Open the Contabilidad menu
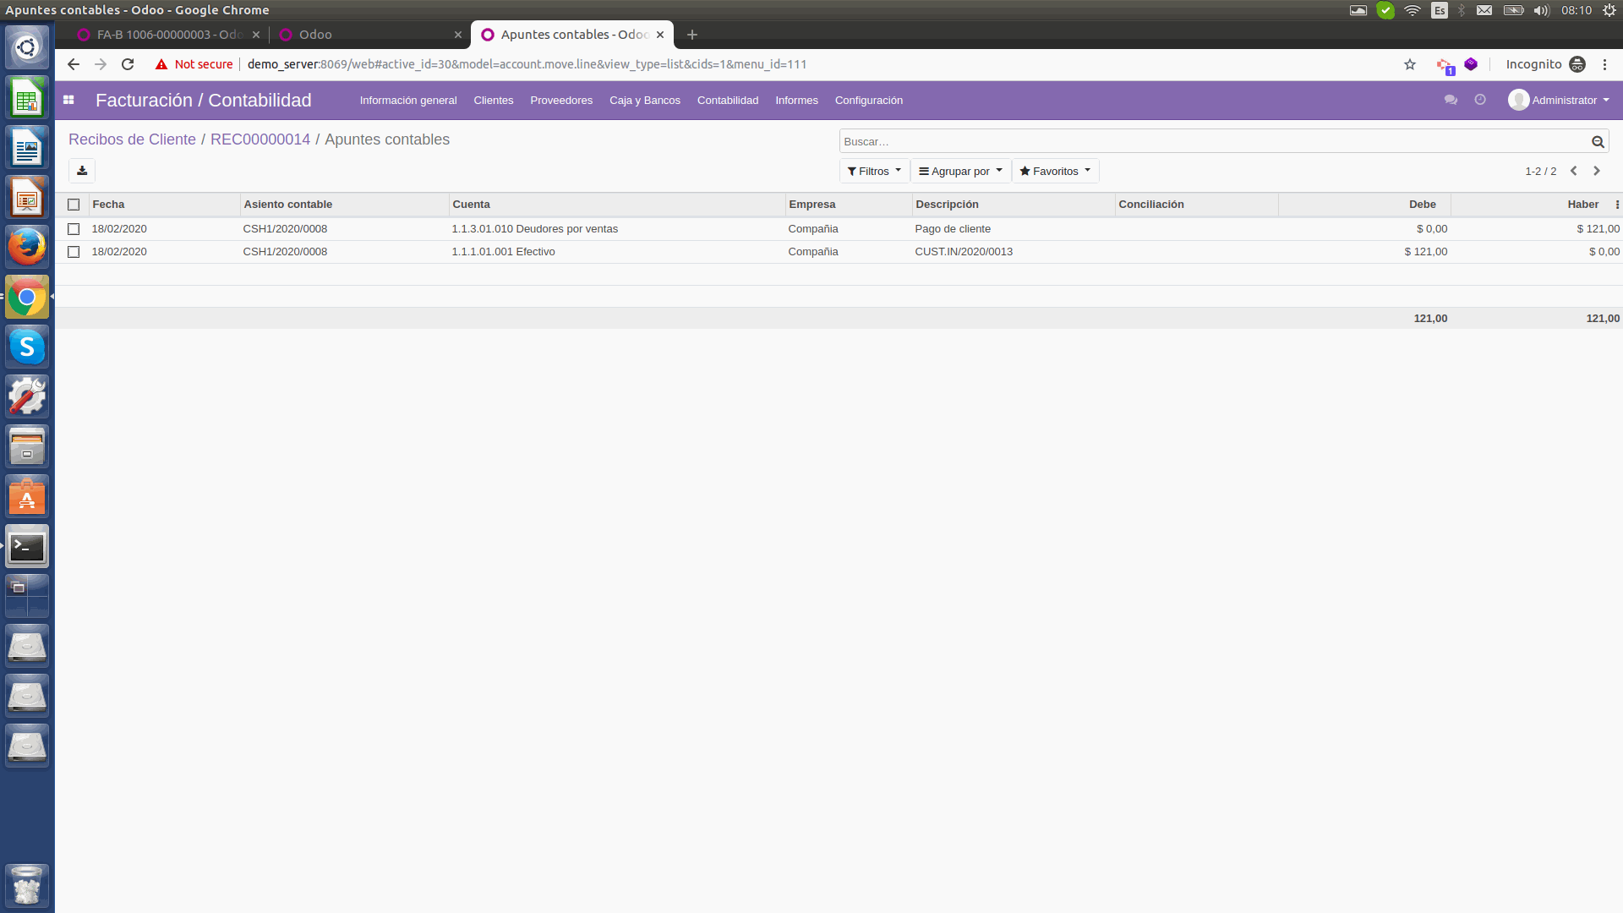1623x913 pixels. (728, 100)
